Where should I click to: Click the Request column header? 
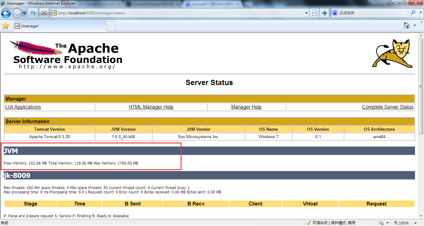click(x=377, y=204)
